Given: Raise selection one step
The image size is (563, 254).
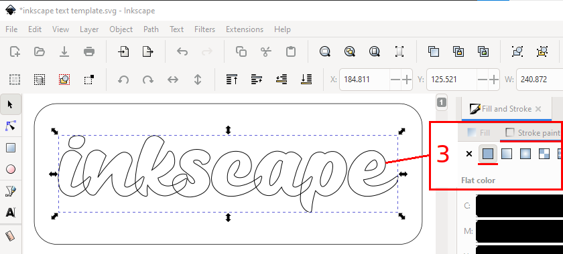Looking at the screenshot, I should (x=257, y=79).
